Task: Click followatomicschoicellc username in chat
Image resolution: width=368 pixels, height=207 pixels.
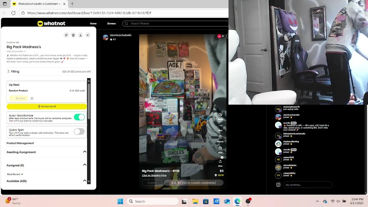Action: point(294,134)
